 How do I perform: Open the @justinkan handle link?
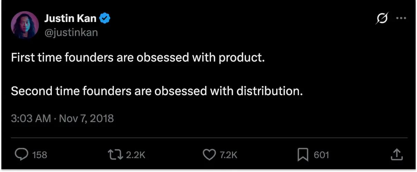click(x=71, y=32)
